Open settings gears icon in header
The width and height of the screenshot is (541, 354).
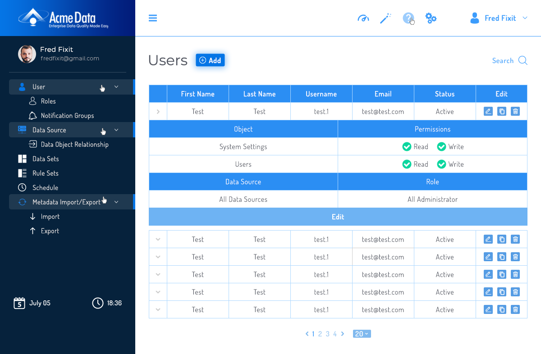click(431, 18)
